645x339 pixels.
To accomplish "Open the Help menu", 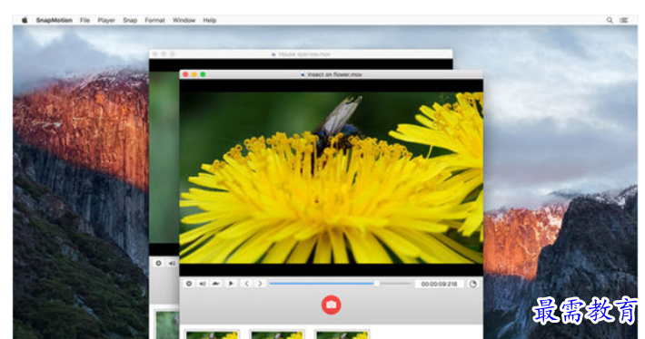I will tap(209, 20).
